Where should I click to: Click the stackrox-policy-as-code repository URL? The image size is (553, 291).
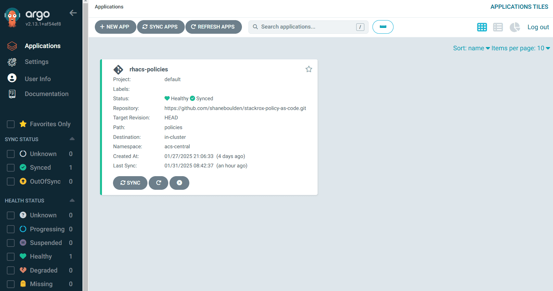pos(235,108)
